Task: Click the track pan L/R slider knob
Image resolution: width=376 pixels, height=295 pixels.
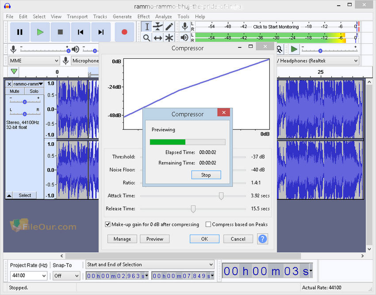Action: click(25, 114)
